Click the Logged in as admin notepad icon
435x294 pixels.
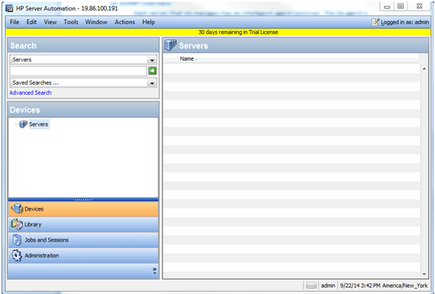point(375,22)
